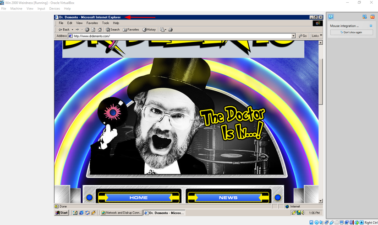Image resolution: width=378 pixels, height=225 pixels.
Task: Click the Done status bar text
Action: [63, 206]
